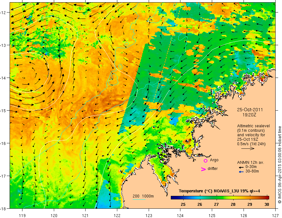Click longitude axis label 121
Screen dimensions: 282x218
point(86,215)
